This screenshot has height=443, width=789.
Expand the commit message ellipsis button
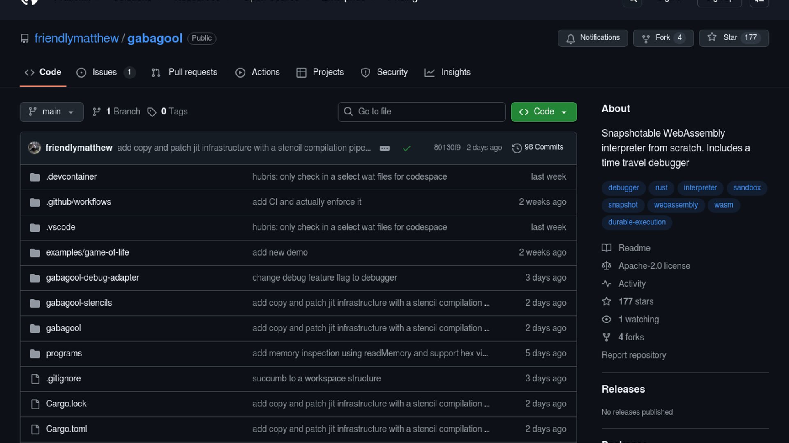pos(384,148)
